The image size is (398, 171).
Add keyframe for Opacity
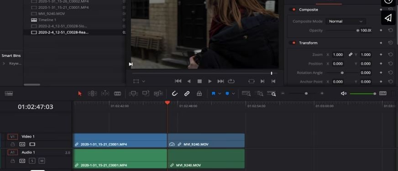(x=381, y=30)
